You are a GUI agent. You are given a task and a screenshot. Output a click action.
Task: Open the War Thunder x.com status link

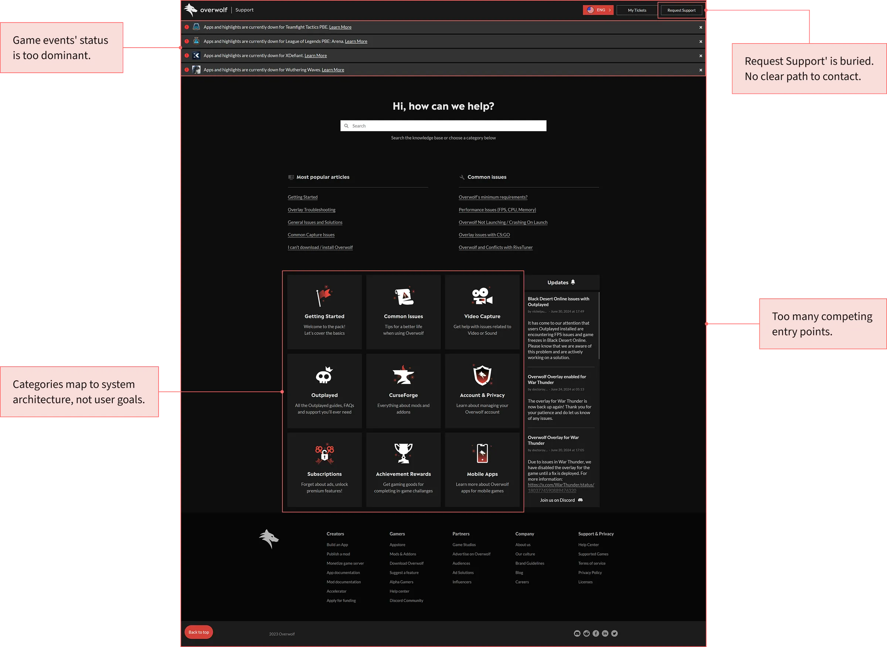(x=561, y=487)
